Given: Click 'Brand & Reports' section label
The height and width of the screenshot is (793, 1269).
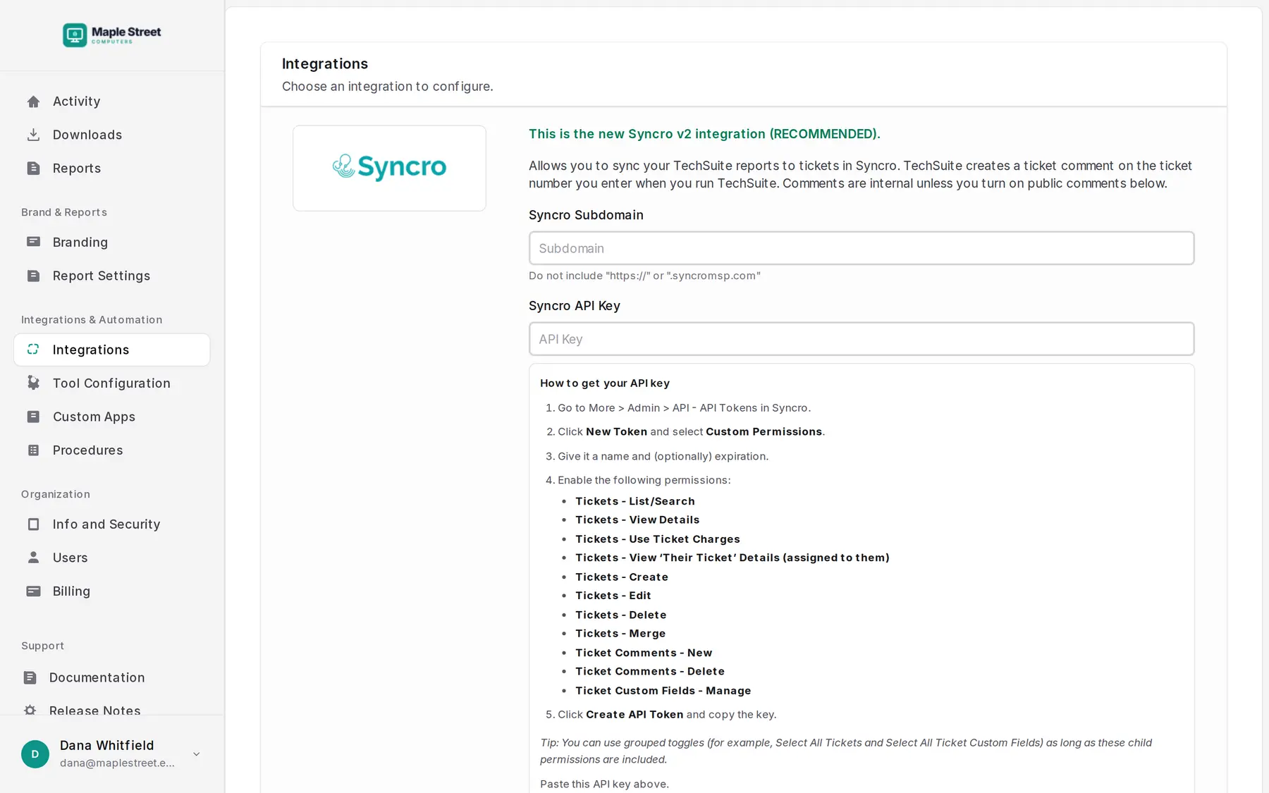Looking at the screenshot, I should pyautogui.click(x=64, y=212).
